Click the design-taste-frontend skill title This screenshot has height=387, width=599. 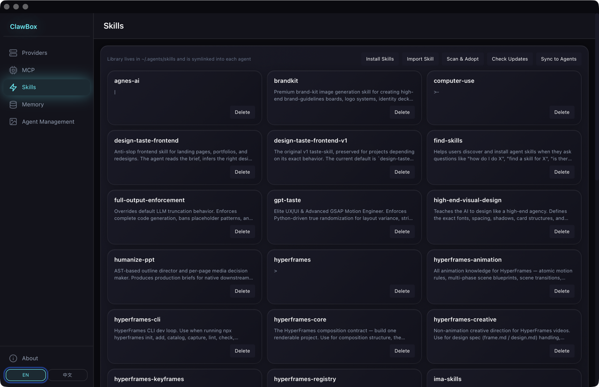[x=146, y=141]
